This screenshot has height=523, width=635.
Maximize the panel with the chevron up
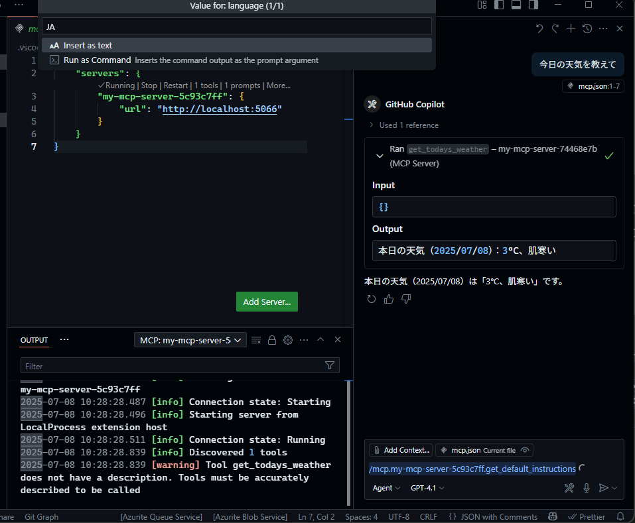point(320,339)
